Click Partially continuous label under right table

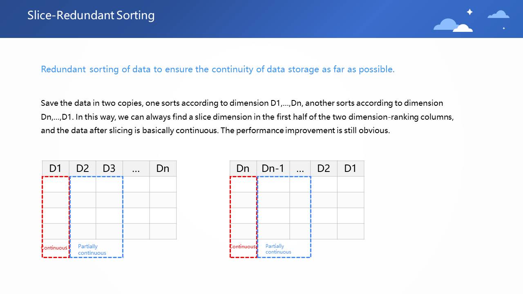[x=278, y=249]
